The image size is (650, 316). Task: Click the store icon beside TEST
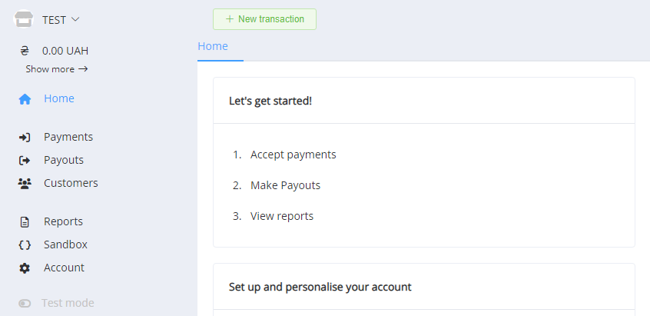pos(24,19)
